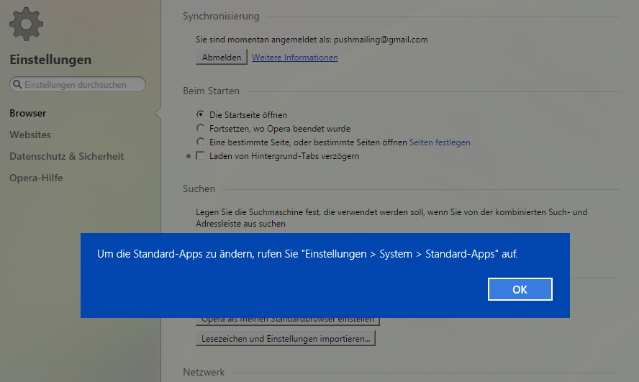Open Opera-Hilfe from the sidebar
Image resolution: width=639 pixels, height=382 pixels.
coord(36,178)
